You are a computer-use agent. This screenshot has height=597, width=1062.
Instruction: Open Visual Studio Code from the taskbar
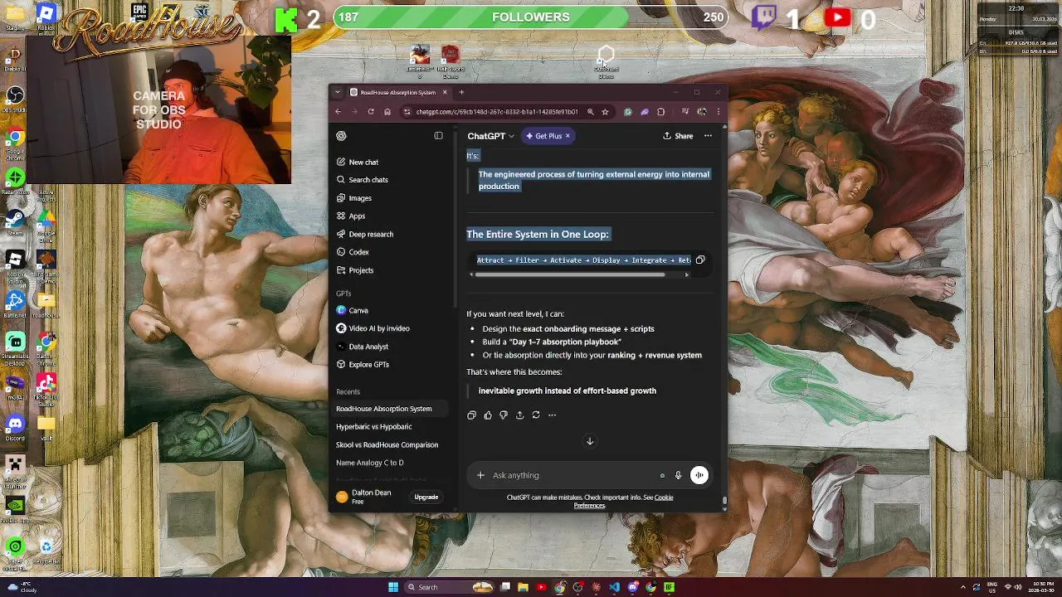point(615,587)
